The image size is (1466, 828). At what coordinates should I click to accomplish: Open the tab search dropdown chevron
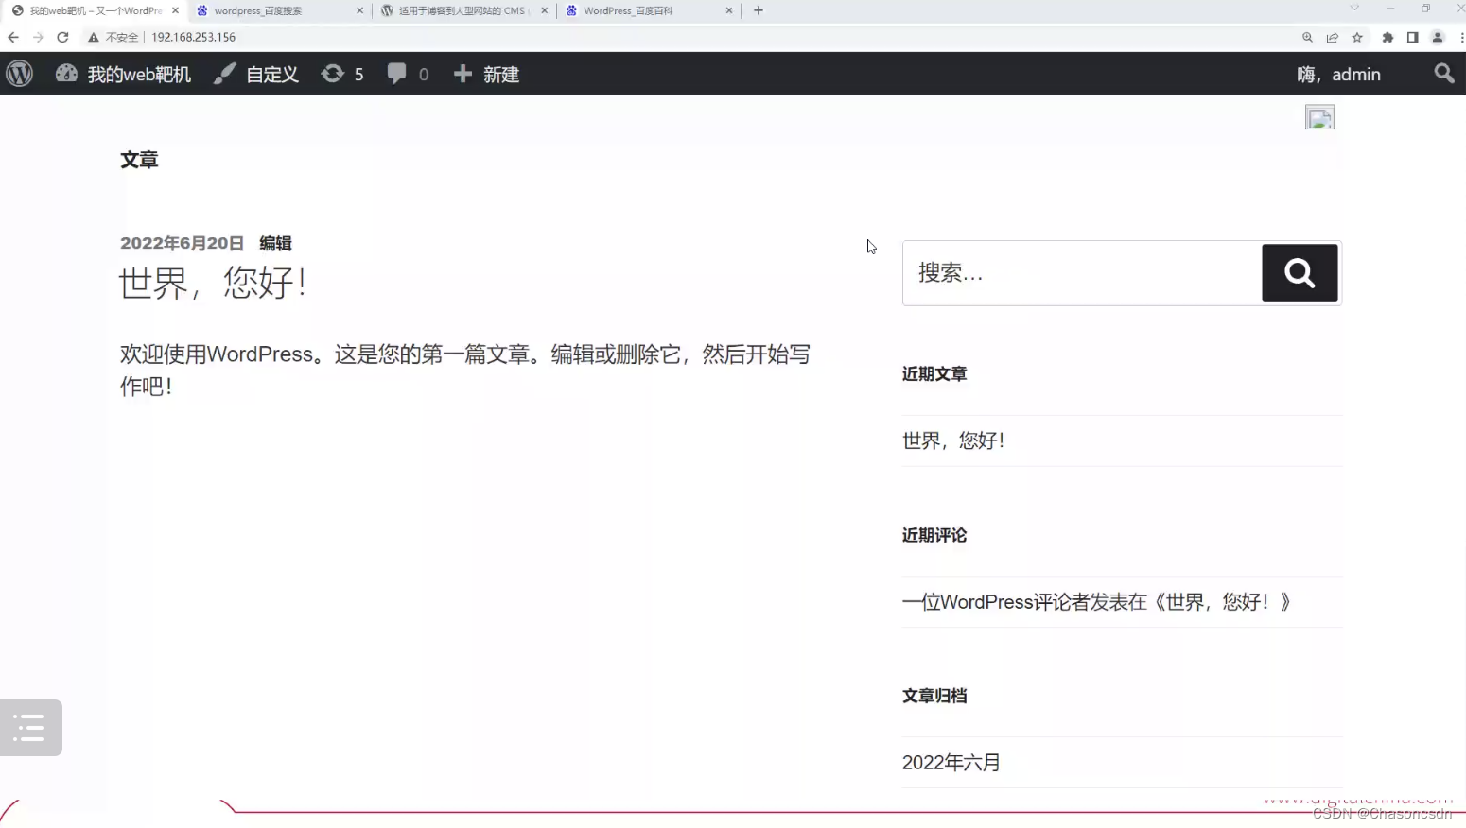coord(1354,8)
